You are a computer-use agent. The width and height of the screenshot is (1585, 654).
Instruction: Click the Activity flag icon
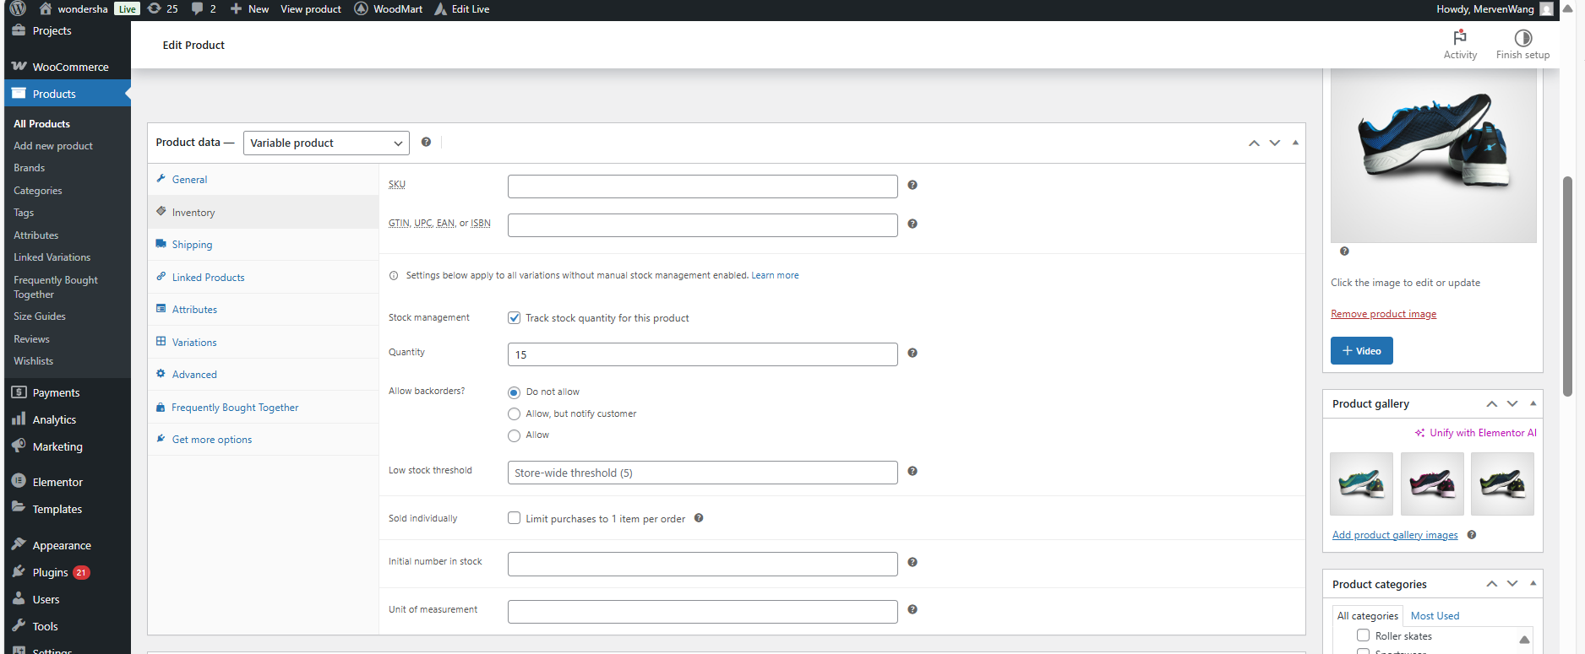(1459, 38)
